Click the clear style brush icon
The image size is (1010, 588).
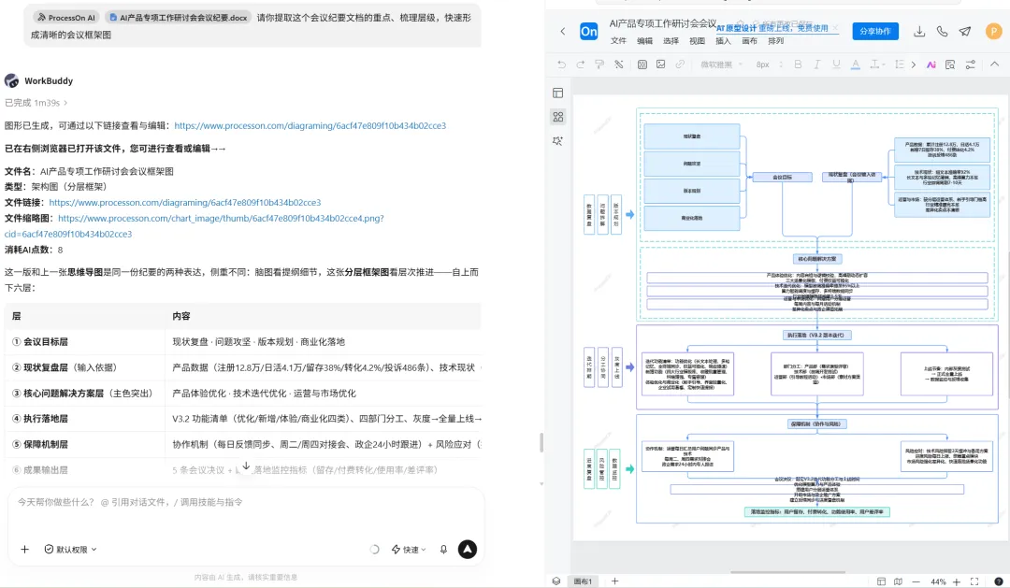tap(619, 65)
